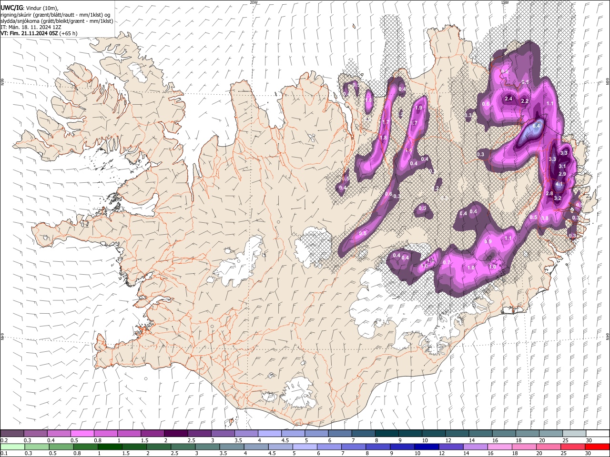Click the 6.4 precipitation value on the map
This screenshot has width=610, height=457.
(x=536, y=126)
